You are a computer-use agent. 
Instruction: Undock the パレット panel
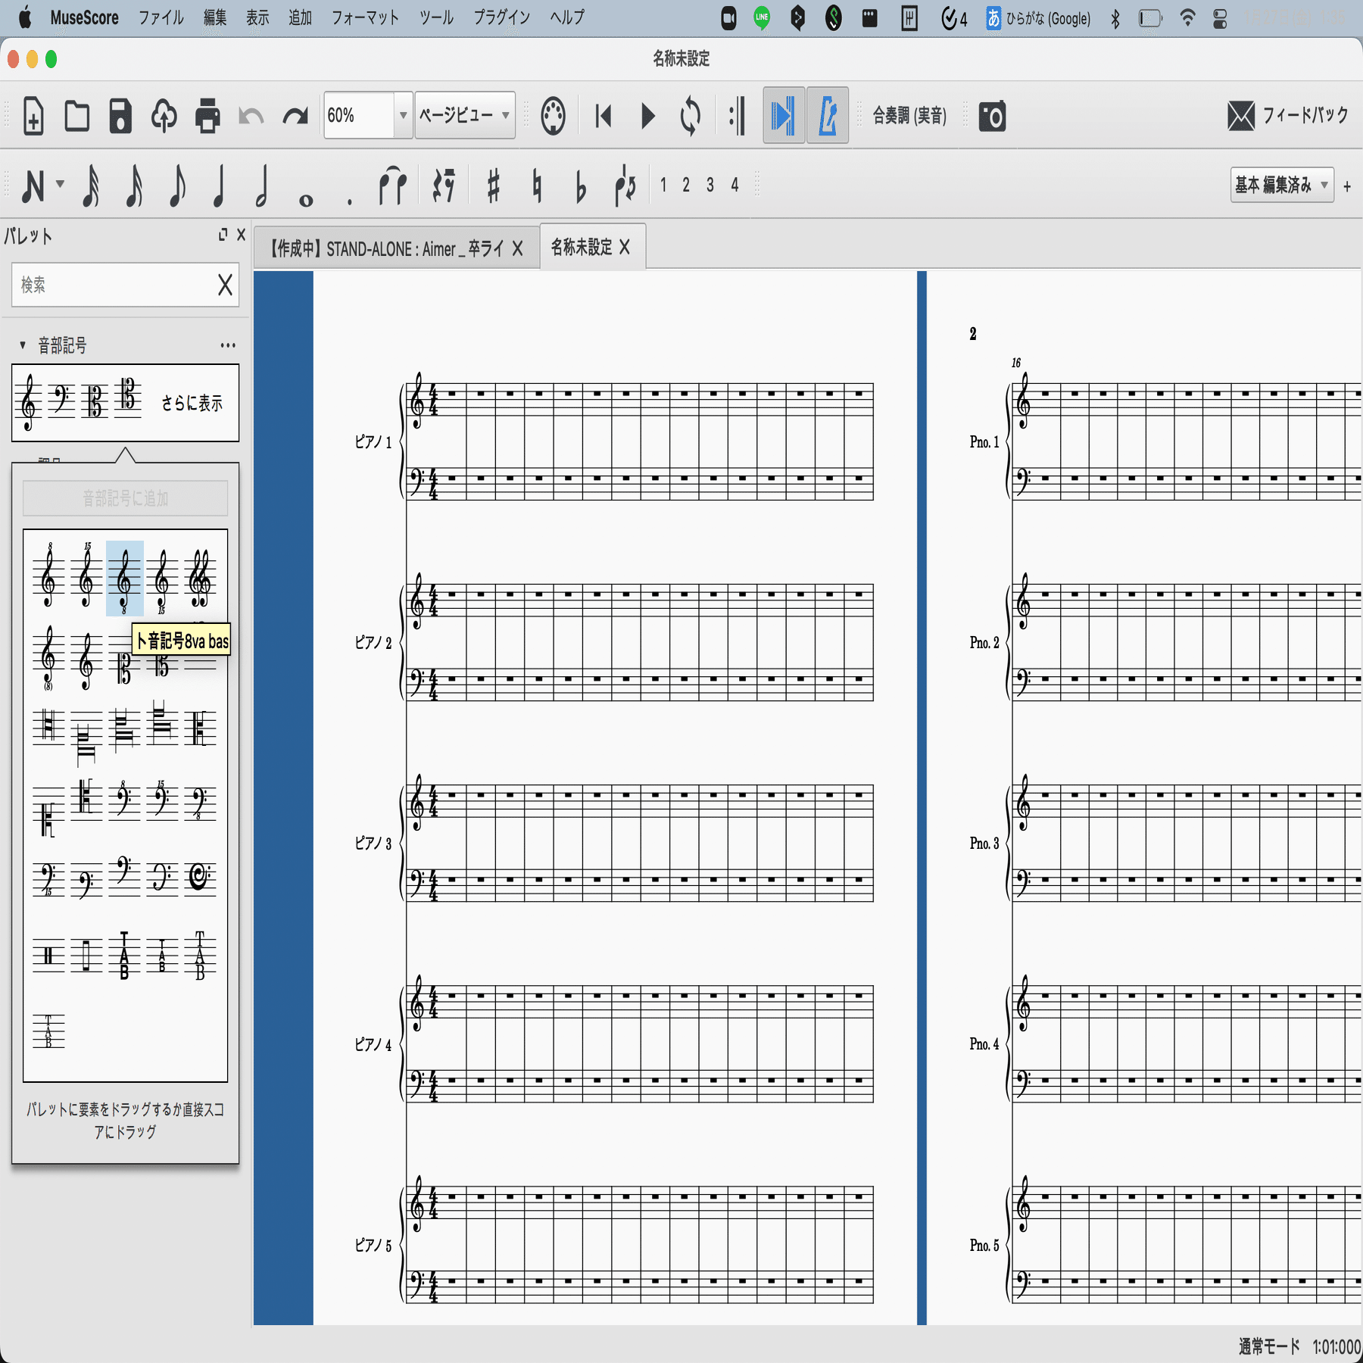(223, 235)
